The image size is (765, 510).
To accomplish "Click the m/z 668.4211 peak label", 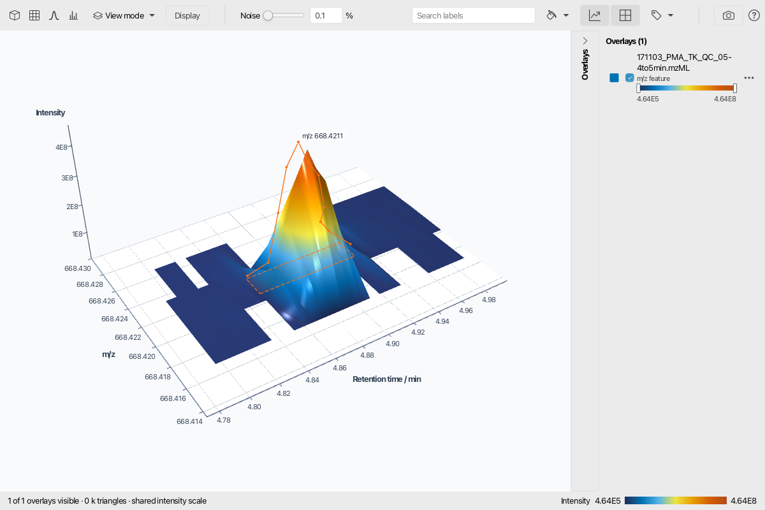I will [323, 136].
